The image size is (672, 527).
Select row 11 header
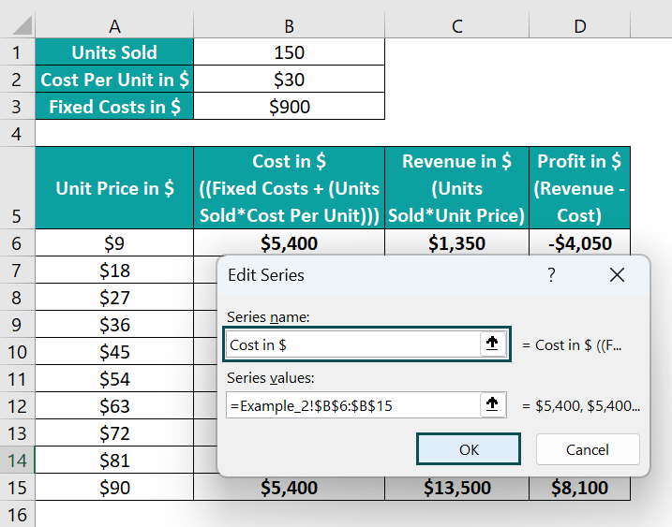click(17, 379)
